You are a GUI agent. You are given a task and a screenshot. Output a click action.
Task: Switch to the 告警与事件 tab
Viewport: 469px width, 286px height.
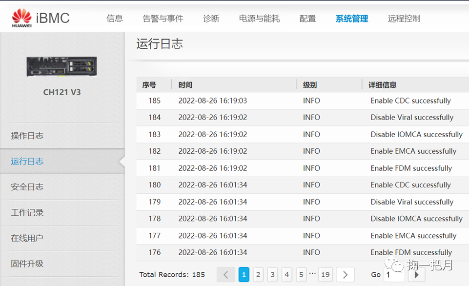click(163, 18)
